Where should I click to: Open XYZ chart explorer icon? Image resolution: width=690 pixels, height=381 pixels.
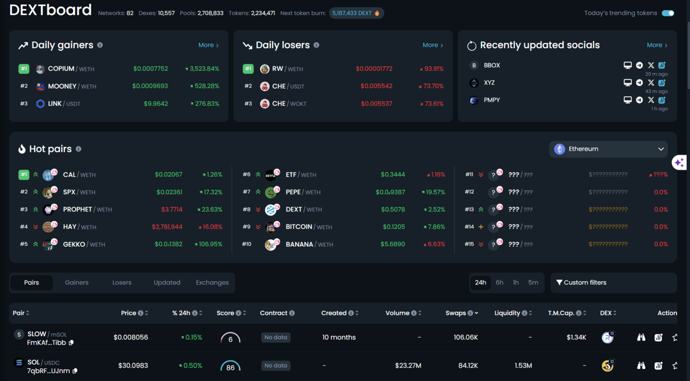tap(662, 83)
